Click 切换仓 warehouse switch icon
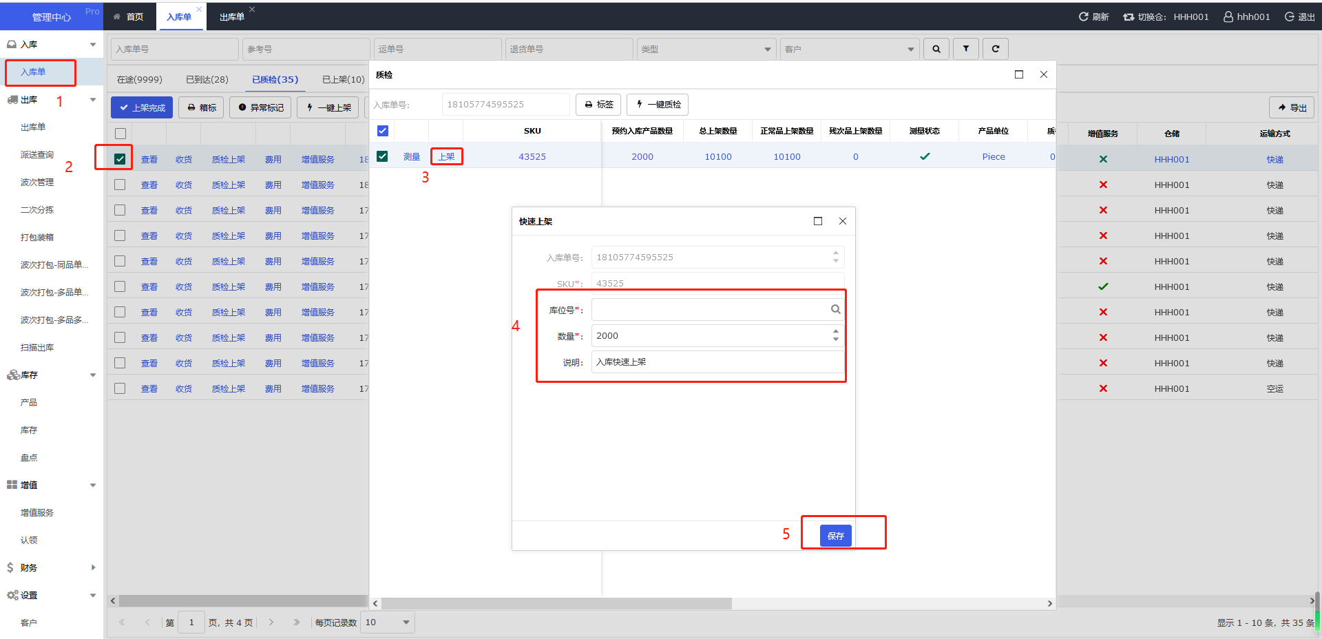The height and width of the screenshot is (639, 1322). pos(1129,17)
